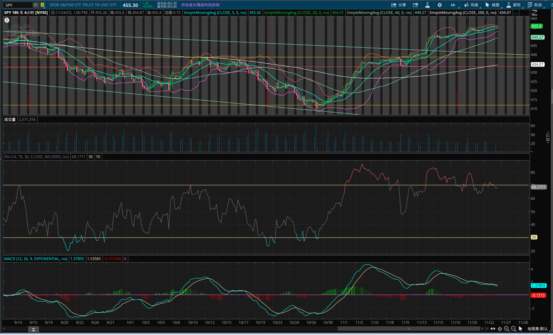Click the scroll left arrow on time scrollbar

(x=482, y=328)
